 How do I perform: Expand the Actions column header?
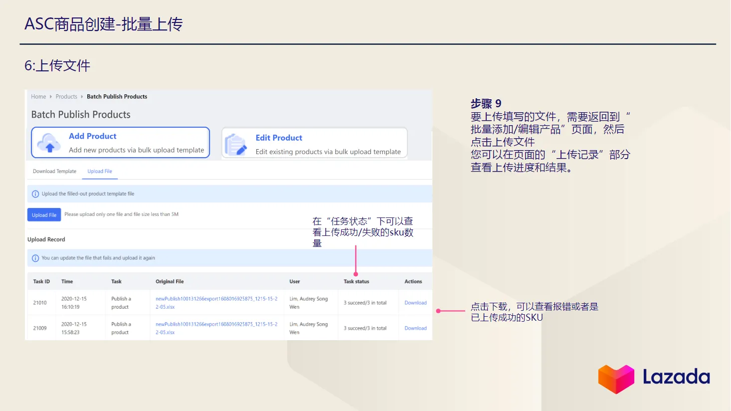(x=414, y=281)
